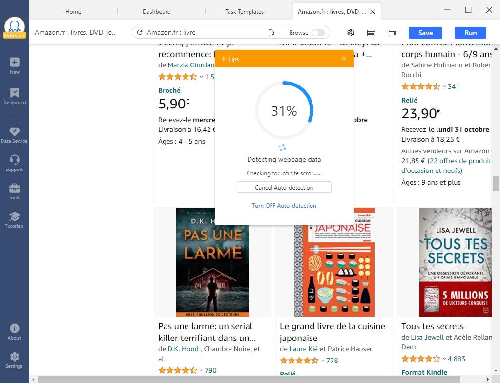Toggle the Browse mode switch
Viewport: 500px width, 383px height.
click(x=318, y=33)
